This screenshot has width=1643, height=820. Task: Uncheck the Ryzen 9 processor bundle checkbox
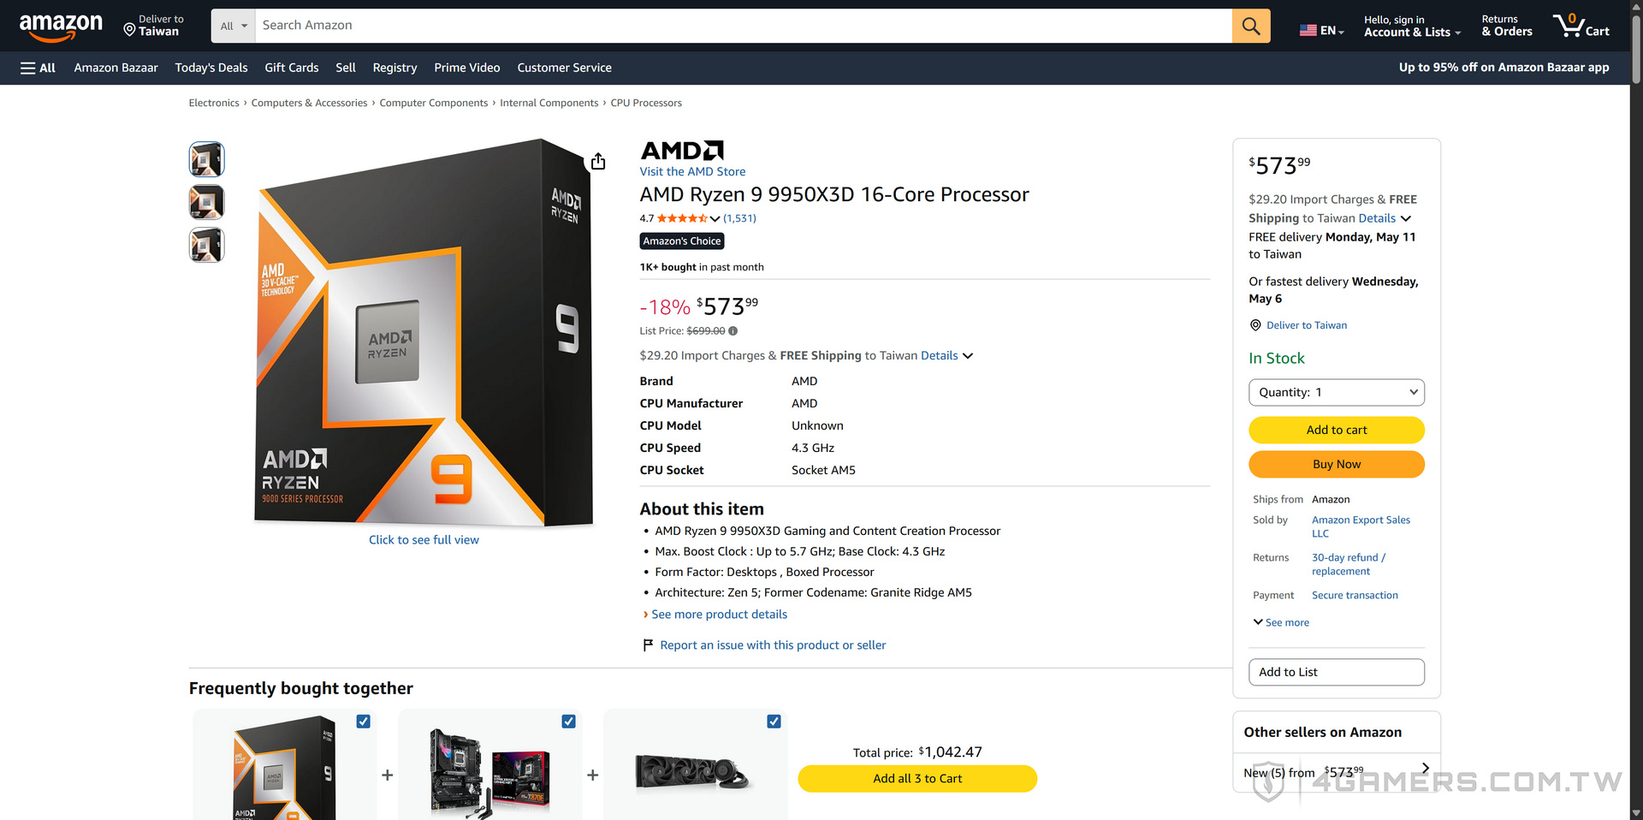(x=363, y=722)
